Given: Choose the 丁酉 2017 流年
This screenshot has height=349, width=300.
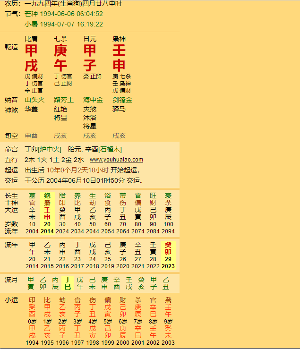Looking at the screenshot, I should click(77, 255).
